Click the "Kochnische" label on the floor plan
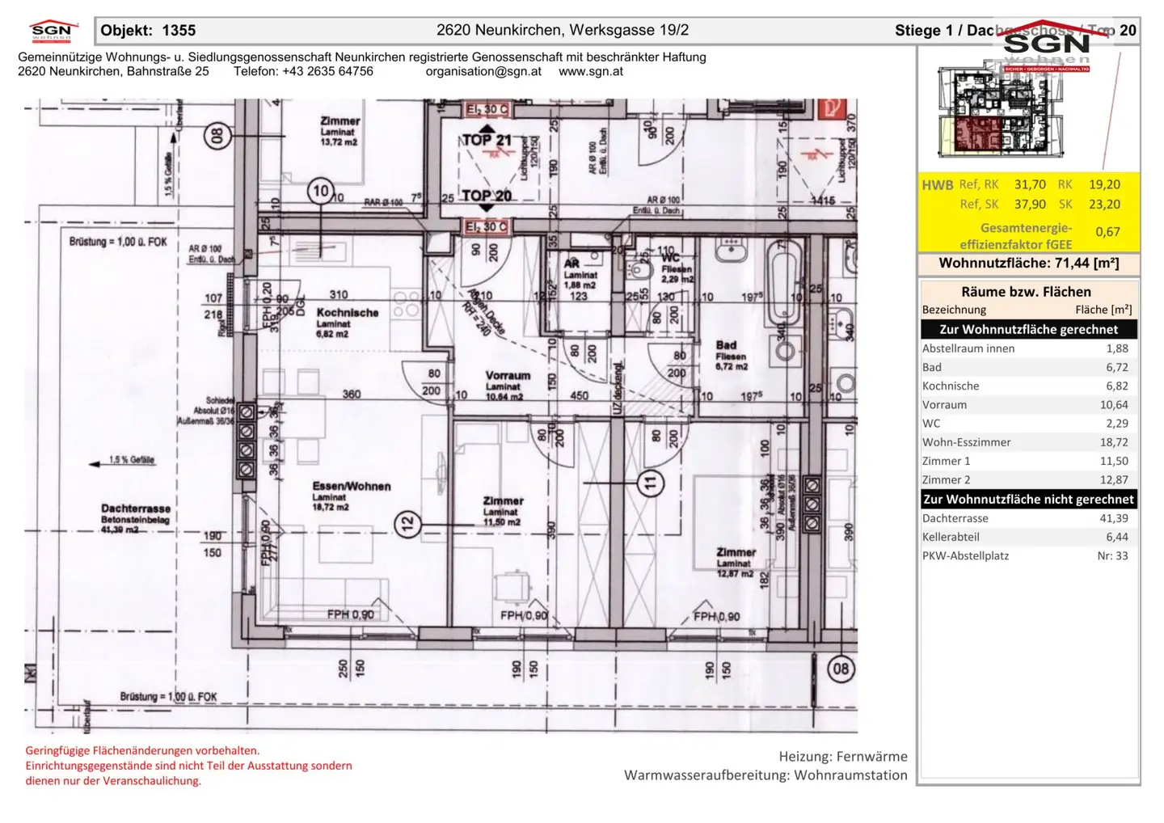The width and height of the screenshot is (1164, 823). (348, 313)
